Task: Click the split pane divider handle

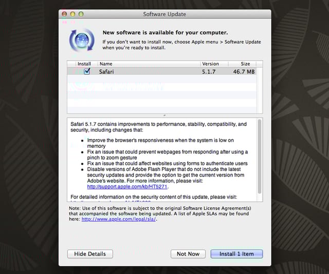Action: (x=164, y=115)
